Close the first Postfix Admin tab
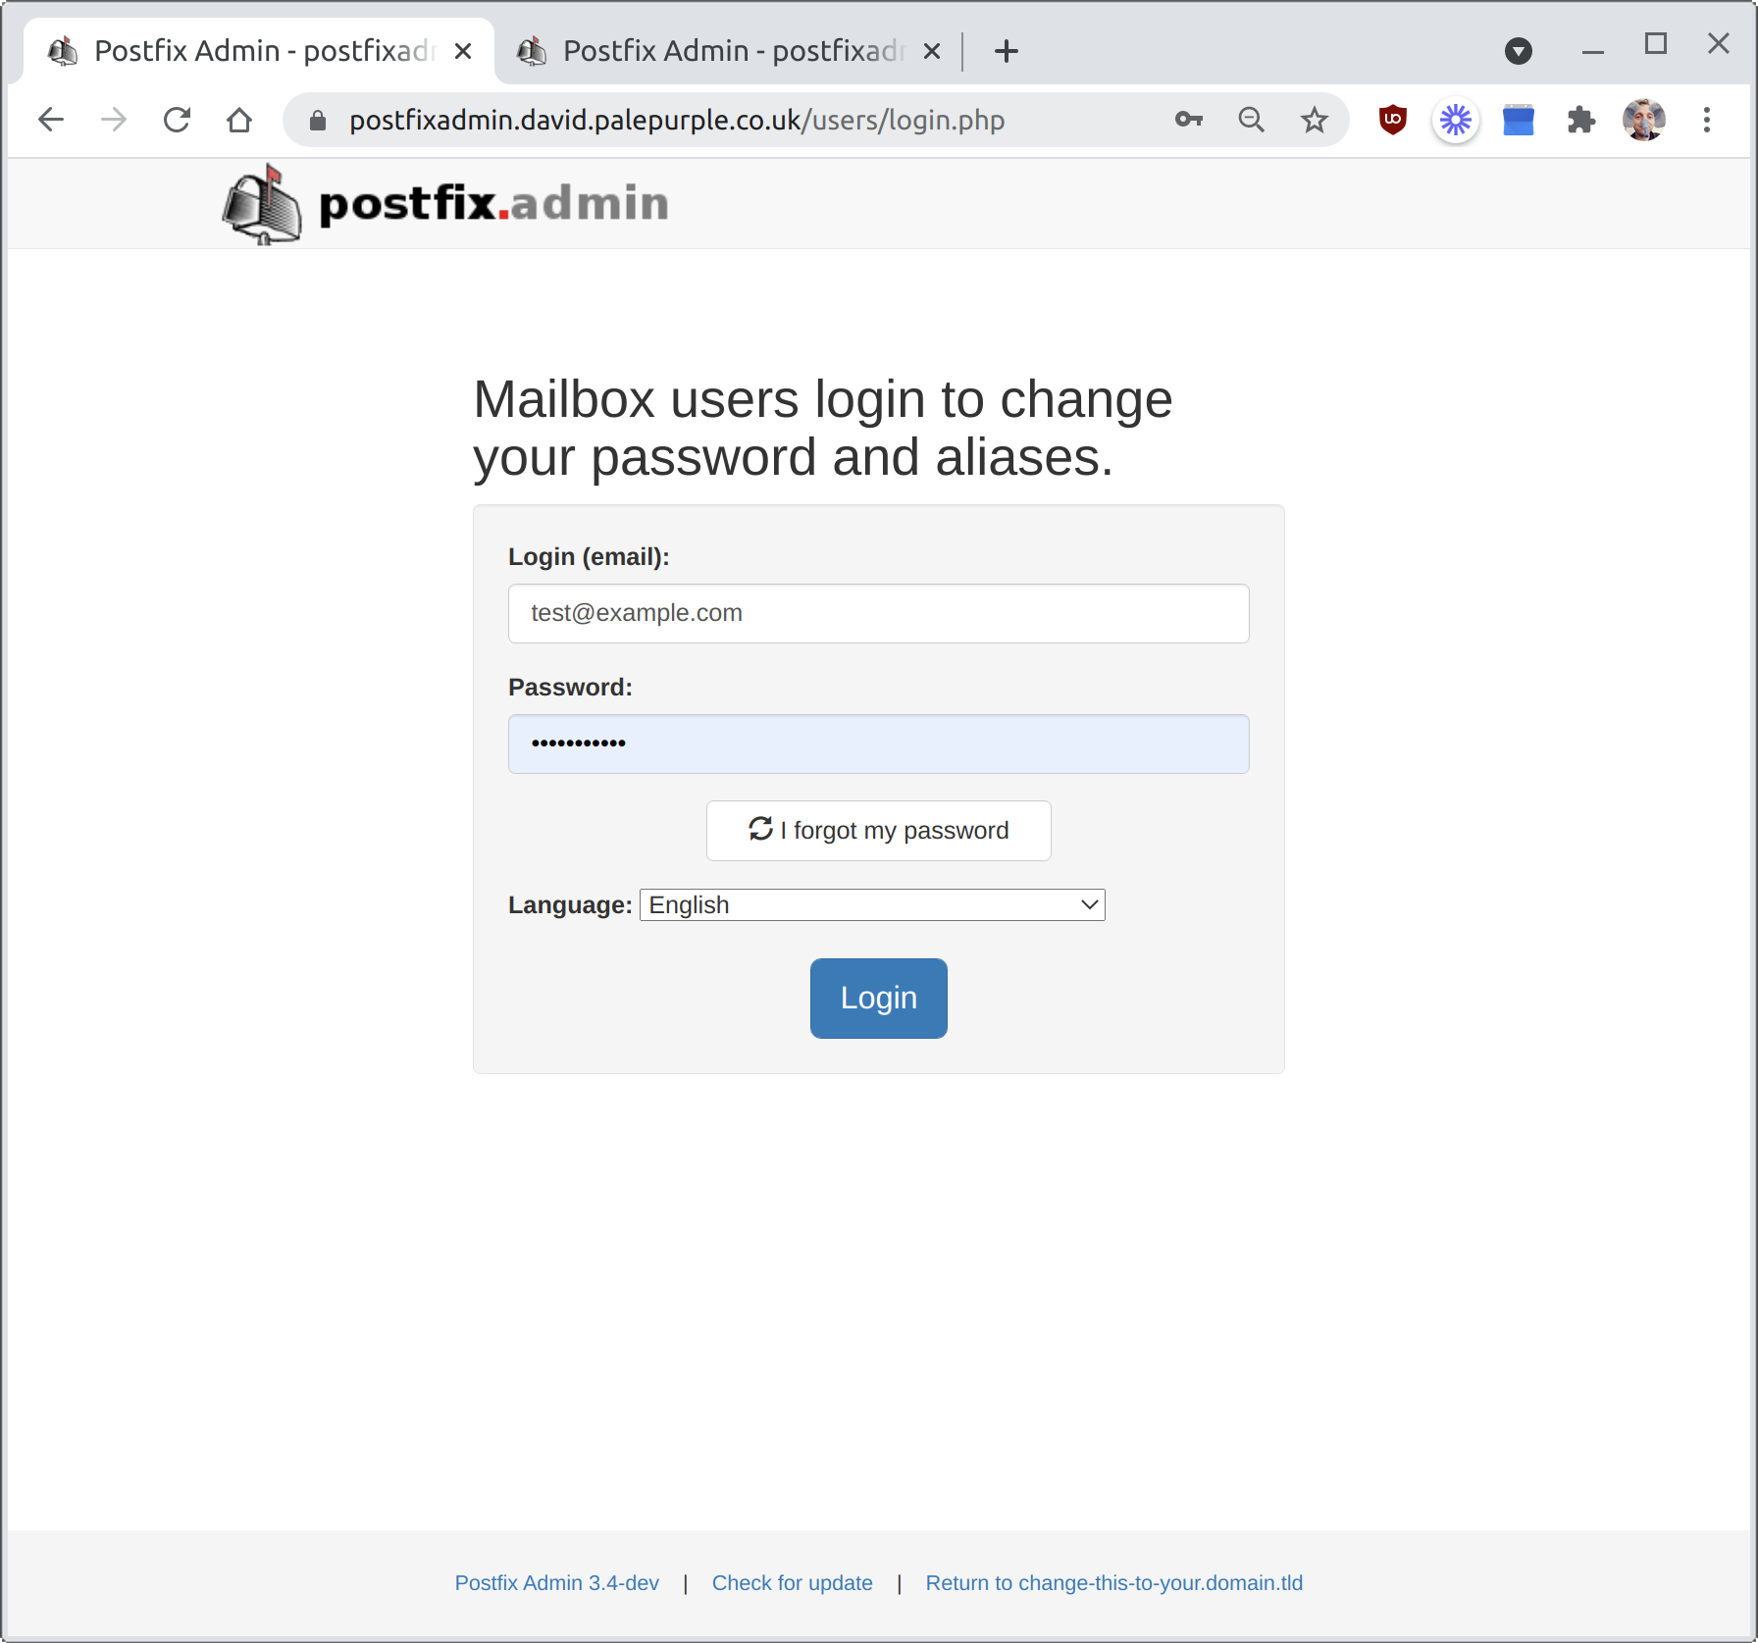This screenshot has width=1758, height=1643. click(x=463, y=51)
